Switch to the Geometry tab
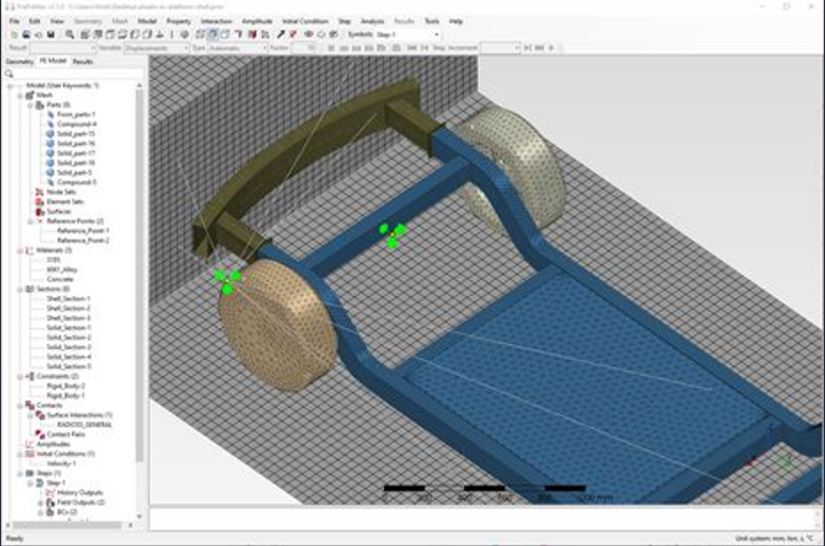The height and width of the screenshot is (546, 825). (20, 61)
